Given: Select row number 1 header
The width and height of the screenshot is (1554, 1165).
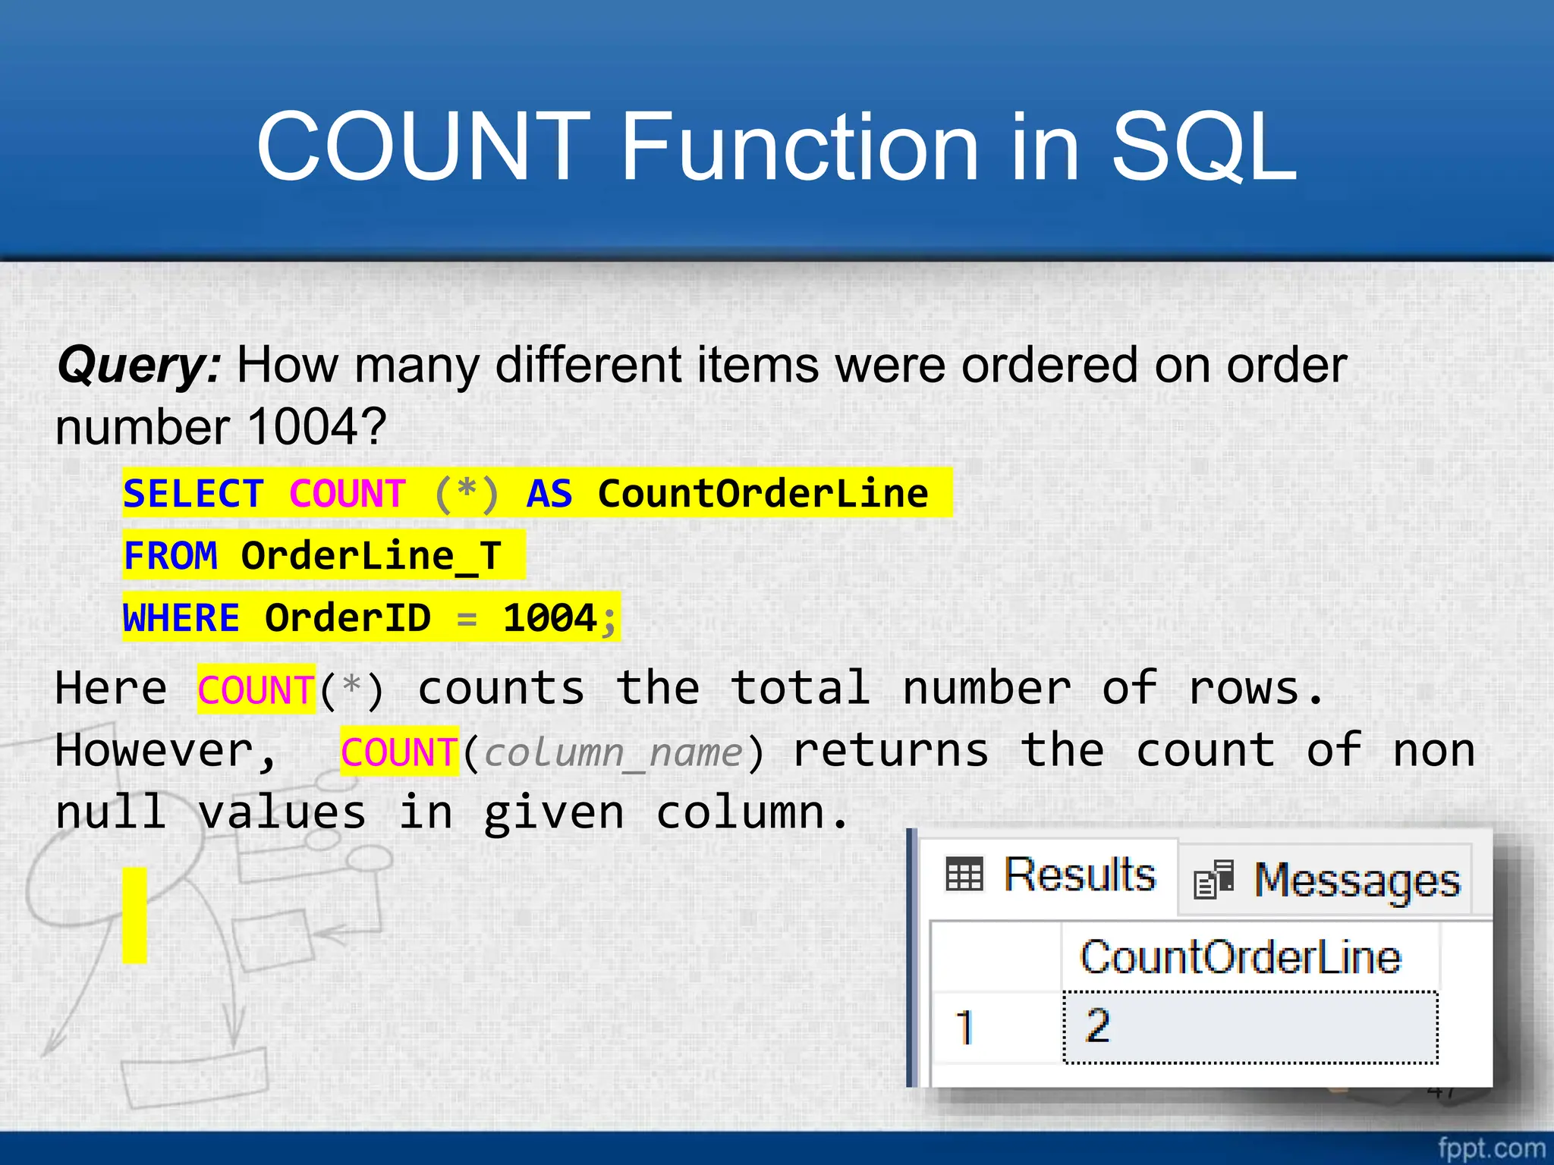Looking at the screenshot, I should click(996, 1028).
